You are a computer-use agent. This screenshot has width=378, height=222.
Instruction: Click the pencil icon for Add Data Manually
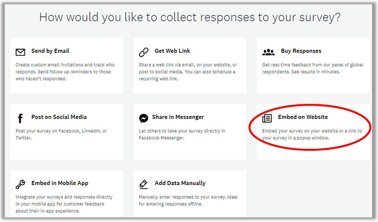[x=143, y=184]
